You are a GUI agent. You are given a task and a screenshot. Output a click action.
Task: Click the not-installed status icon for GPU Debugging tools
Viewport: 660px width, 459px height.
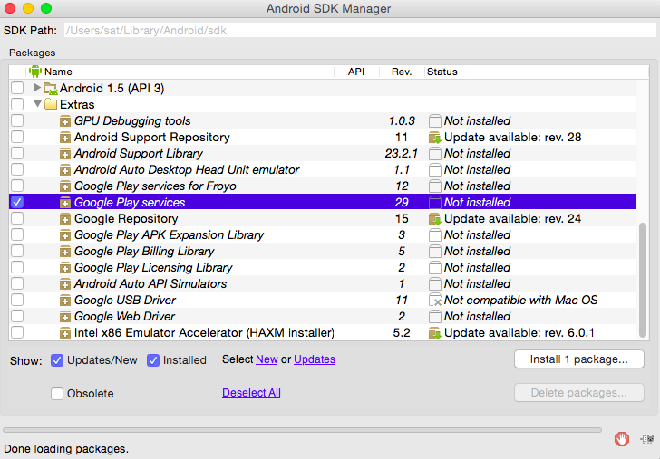coord(434,121)
